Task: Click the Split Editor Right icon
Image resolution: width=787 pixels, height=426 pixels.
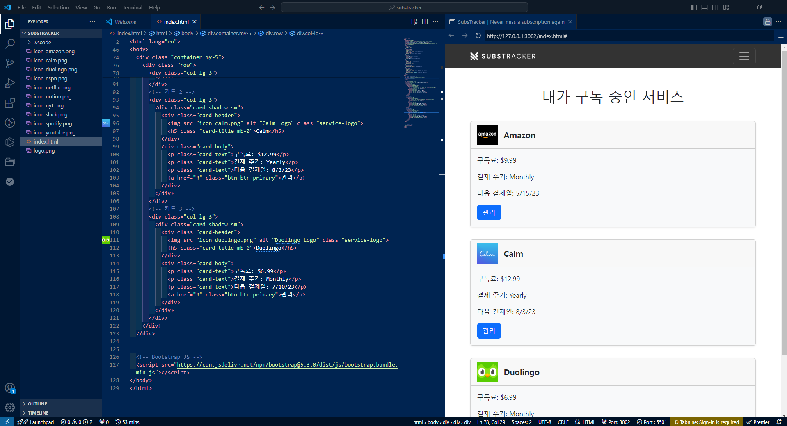Action: coord(425,22)
